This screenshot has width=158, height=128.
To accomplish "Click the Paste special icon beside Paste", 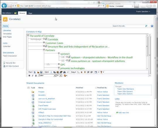I will click(x=61, y=72).
